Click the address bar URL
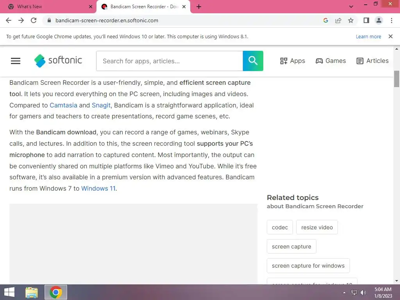The width and height of the screenshot is (400, 300). pos(107,20)
